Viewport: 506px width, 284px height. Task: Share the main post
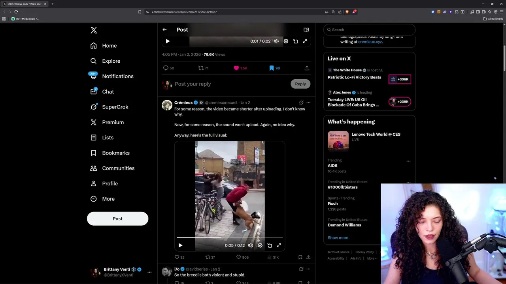(x=307, y=68)
